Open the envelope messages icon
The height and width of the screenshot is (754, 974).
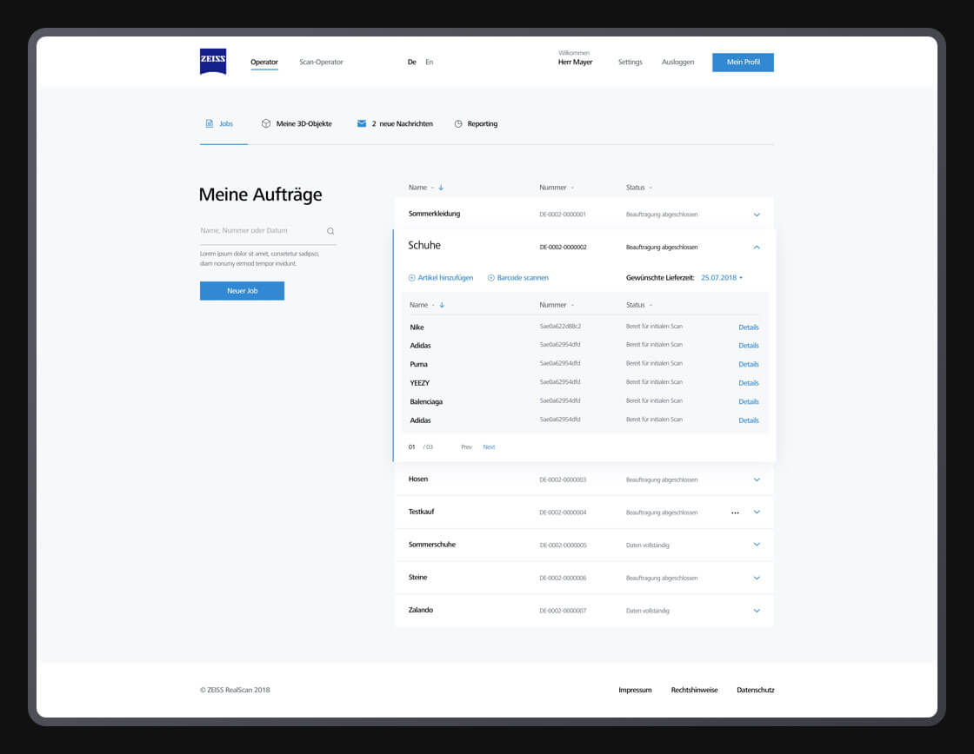362,124
